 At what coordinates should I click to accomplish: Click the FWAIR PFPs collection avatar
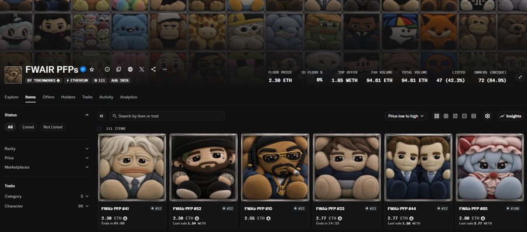tap(13, 74)
